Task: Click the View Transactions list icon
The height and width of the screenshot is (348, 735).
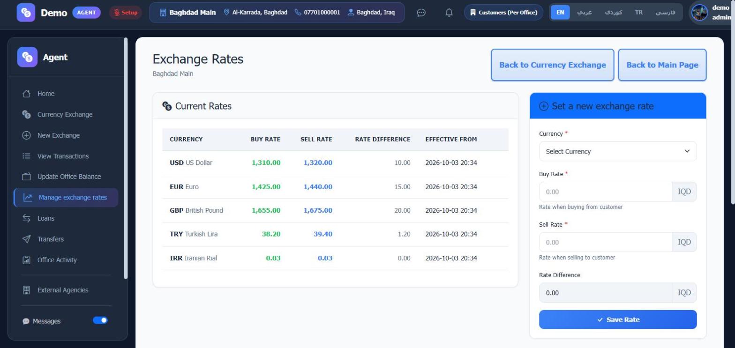Action: click(x=27, y=156)
